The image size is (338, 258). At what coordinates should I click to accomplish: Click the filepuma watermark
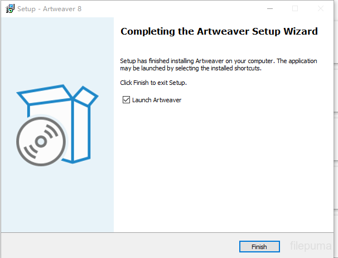click(311, 246)
